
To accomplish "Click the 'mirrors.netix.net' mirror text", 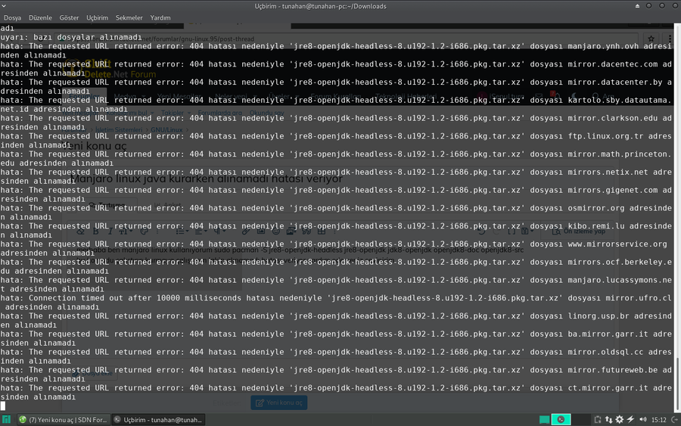I will pos(608,172).
